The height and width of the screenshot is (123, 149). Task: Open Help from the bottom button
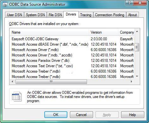(133, 115)
